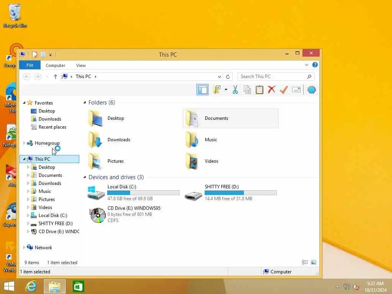Screen dimensions: 392x294
Task: Select the Pictures folder icon
Action: 95,161
